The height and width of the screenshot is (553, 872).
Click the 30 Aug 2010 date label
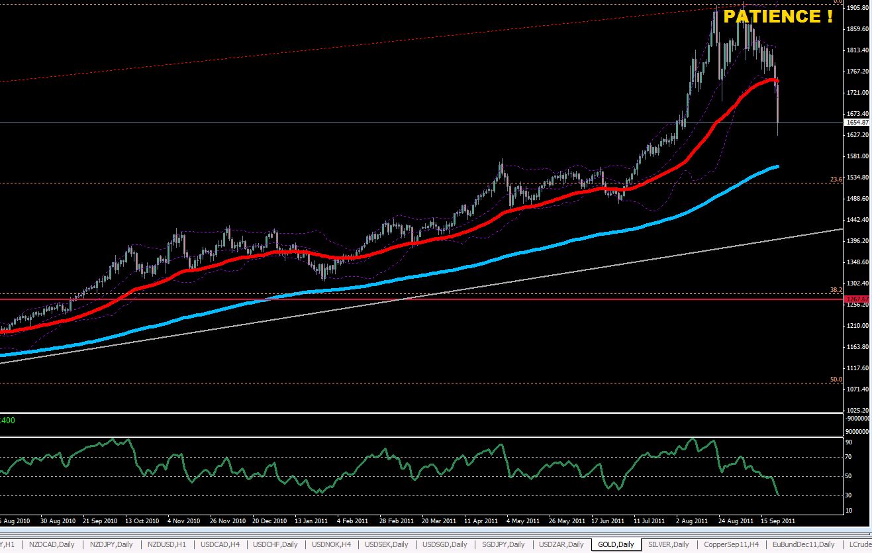coord(57,521)
